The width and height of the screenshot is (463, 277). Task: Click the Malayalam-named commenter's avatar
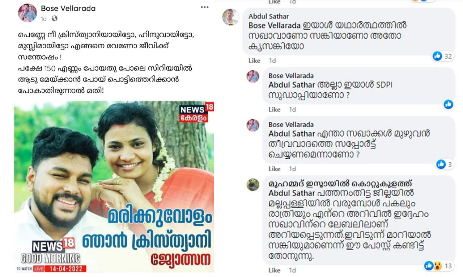click(253, 184)
